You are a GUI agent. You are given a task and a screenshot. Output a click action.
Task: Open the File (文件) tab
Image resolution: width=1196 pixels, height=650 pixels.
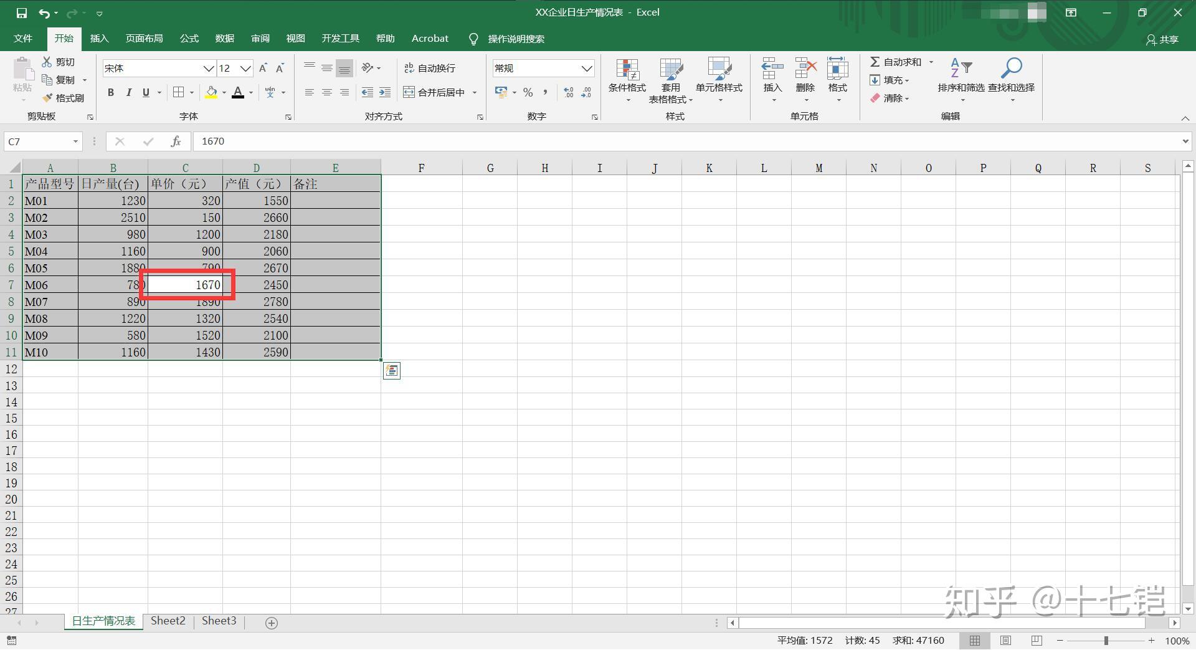click(x=23, y=39)
